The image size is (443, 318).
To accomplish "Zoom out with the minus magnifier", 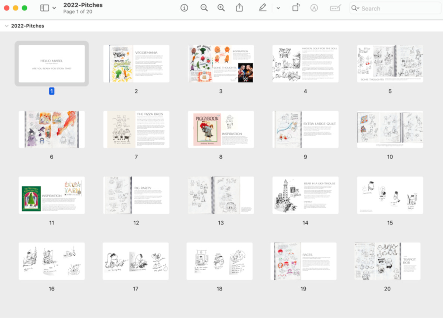I will [204, 8].
